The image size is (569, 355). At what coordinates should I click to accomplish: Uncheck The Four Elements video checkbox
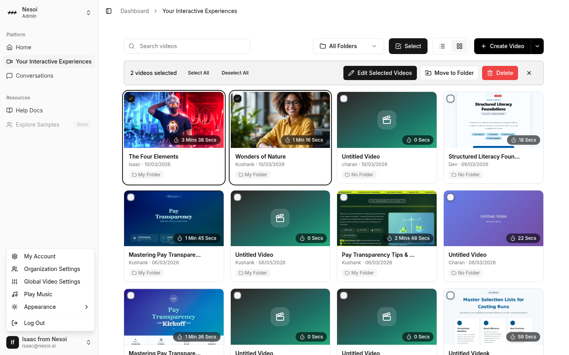click(131, 99)
